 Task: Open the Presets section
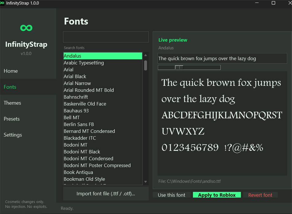click(28, 119)
